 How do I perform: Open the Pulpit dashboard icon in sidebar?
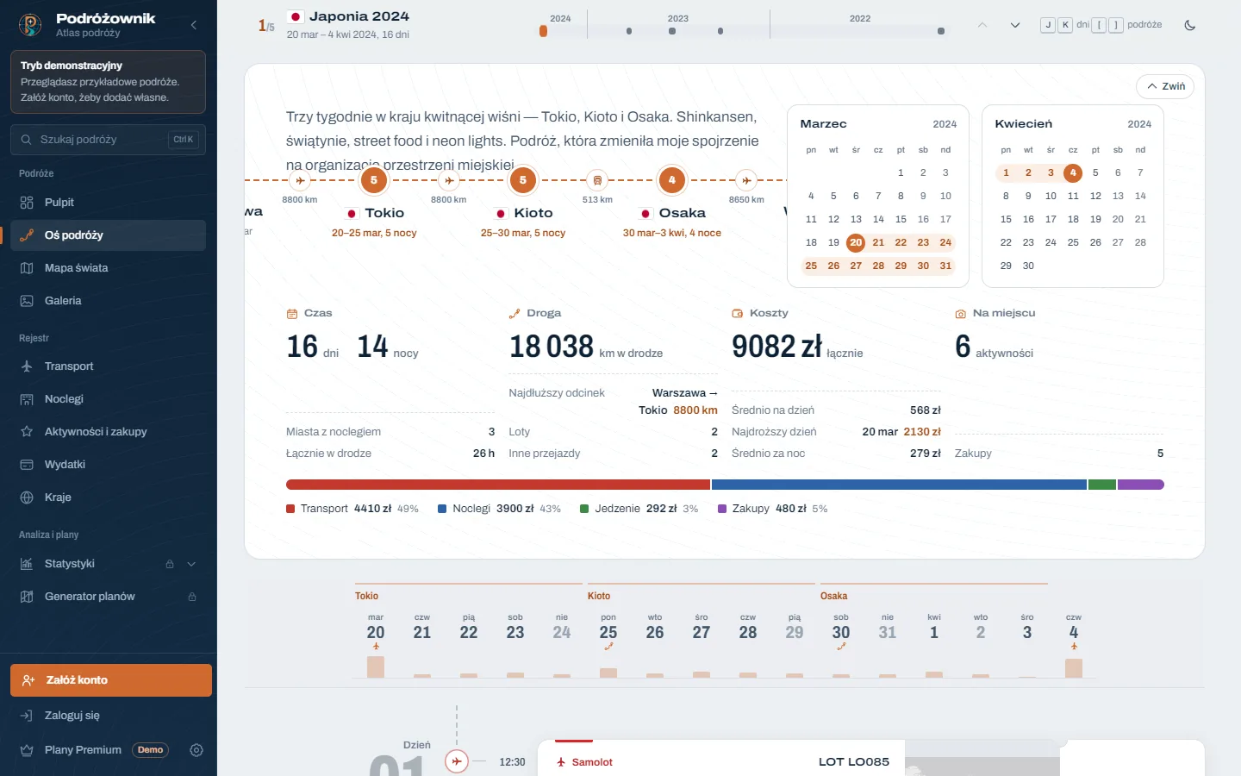click(27, 203)
